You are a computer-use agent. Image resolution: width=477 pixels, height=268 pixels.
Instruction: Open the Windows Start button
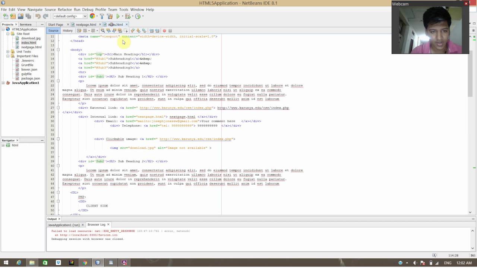click(6, 262)
